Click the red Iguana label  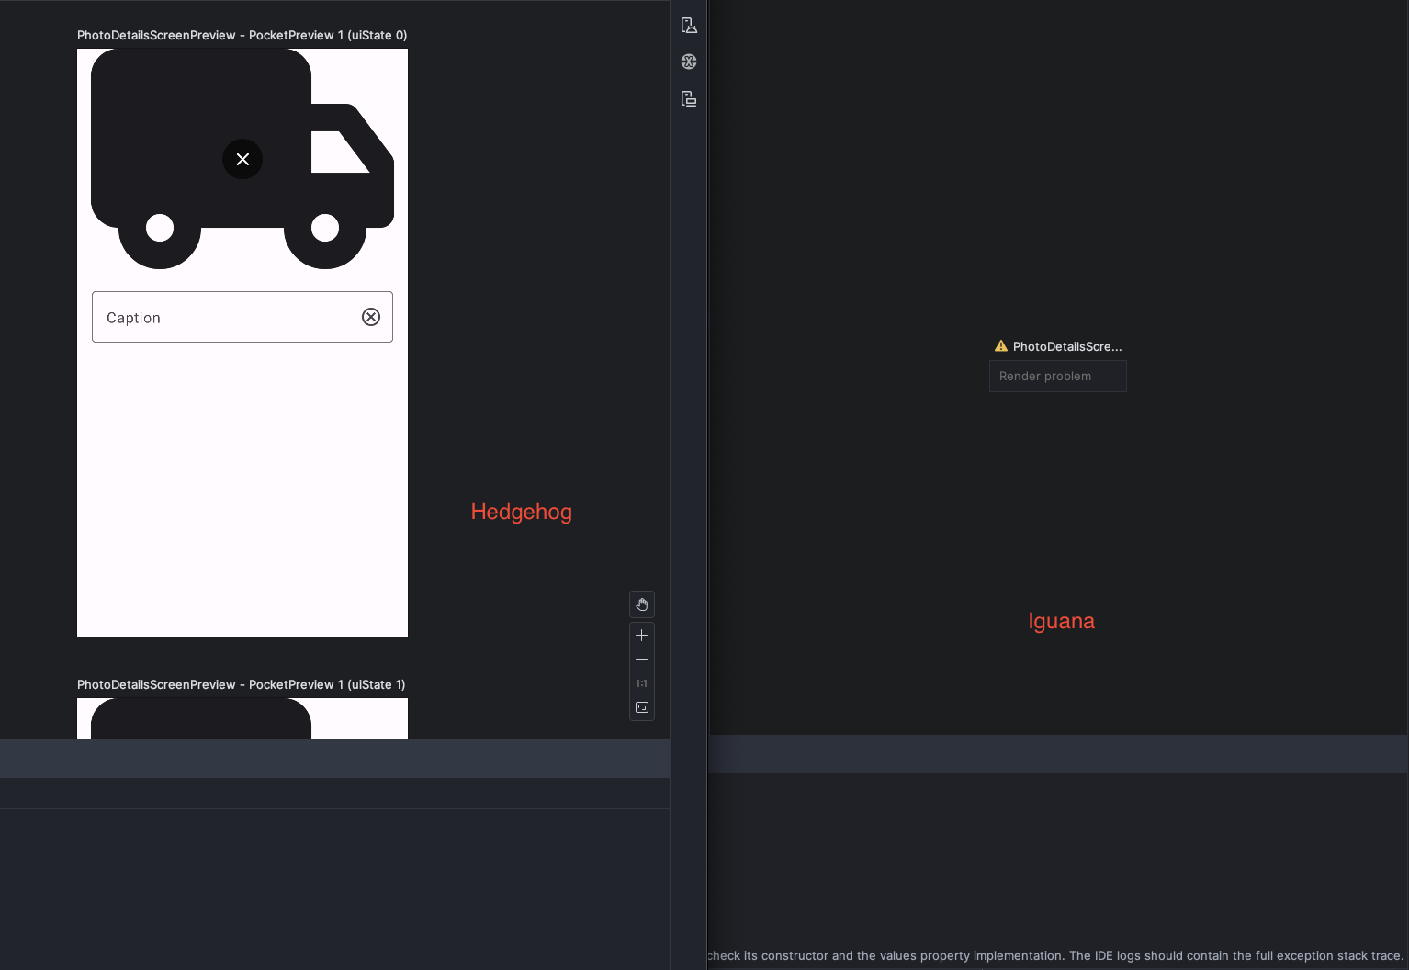[1061, 621]
